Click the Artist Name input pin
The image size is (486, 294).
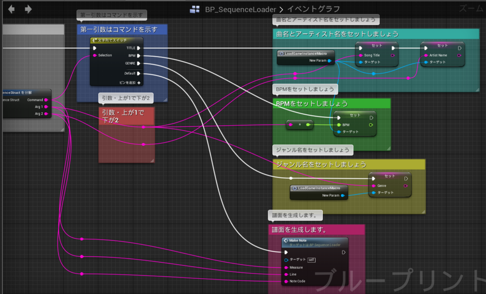click(x=426, y=55)
